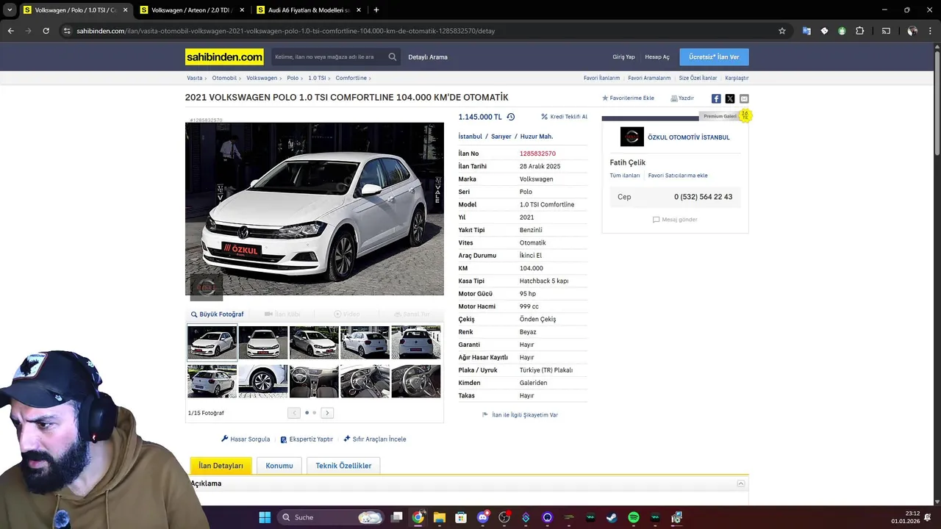The width and height of the screenshot is (941, 529).
Task: Click the sahibinden.com logo
Action: [224, 57]
